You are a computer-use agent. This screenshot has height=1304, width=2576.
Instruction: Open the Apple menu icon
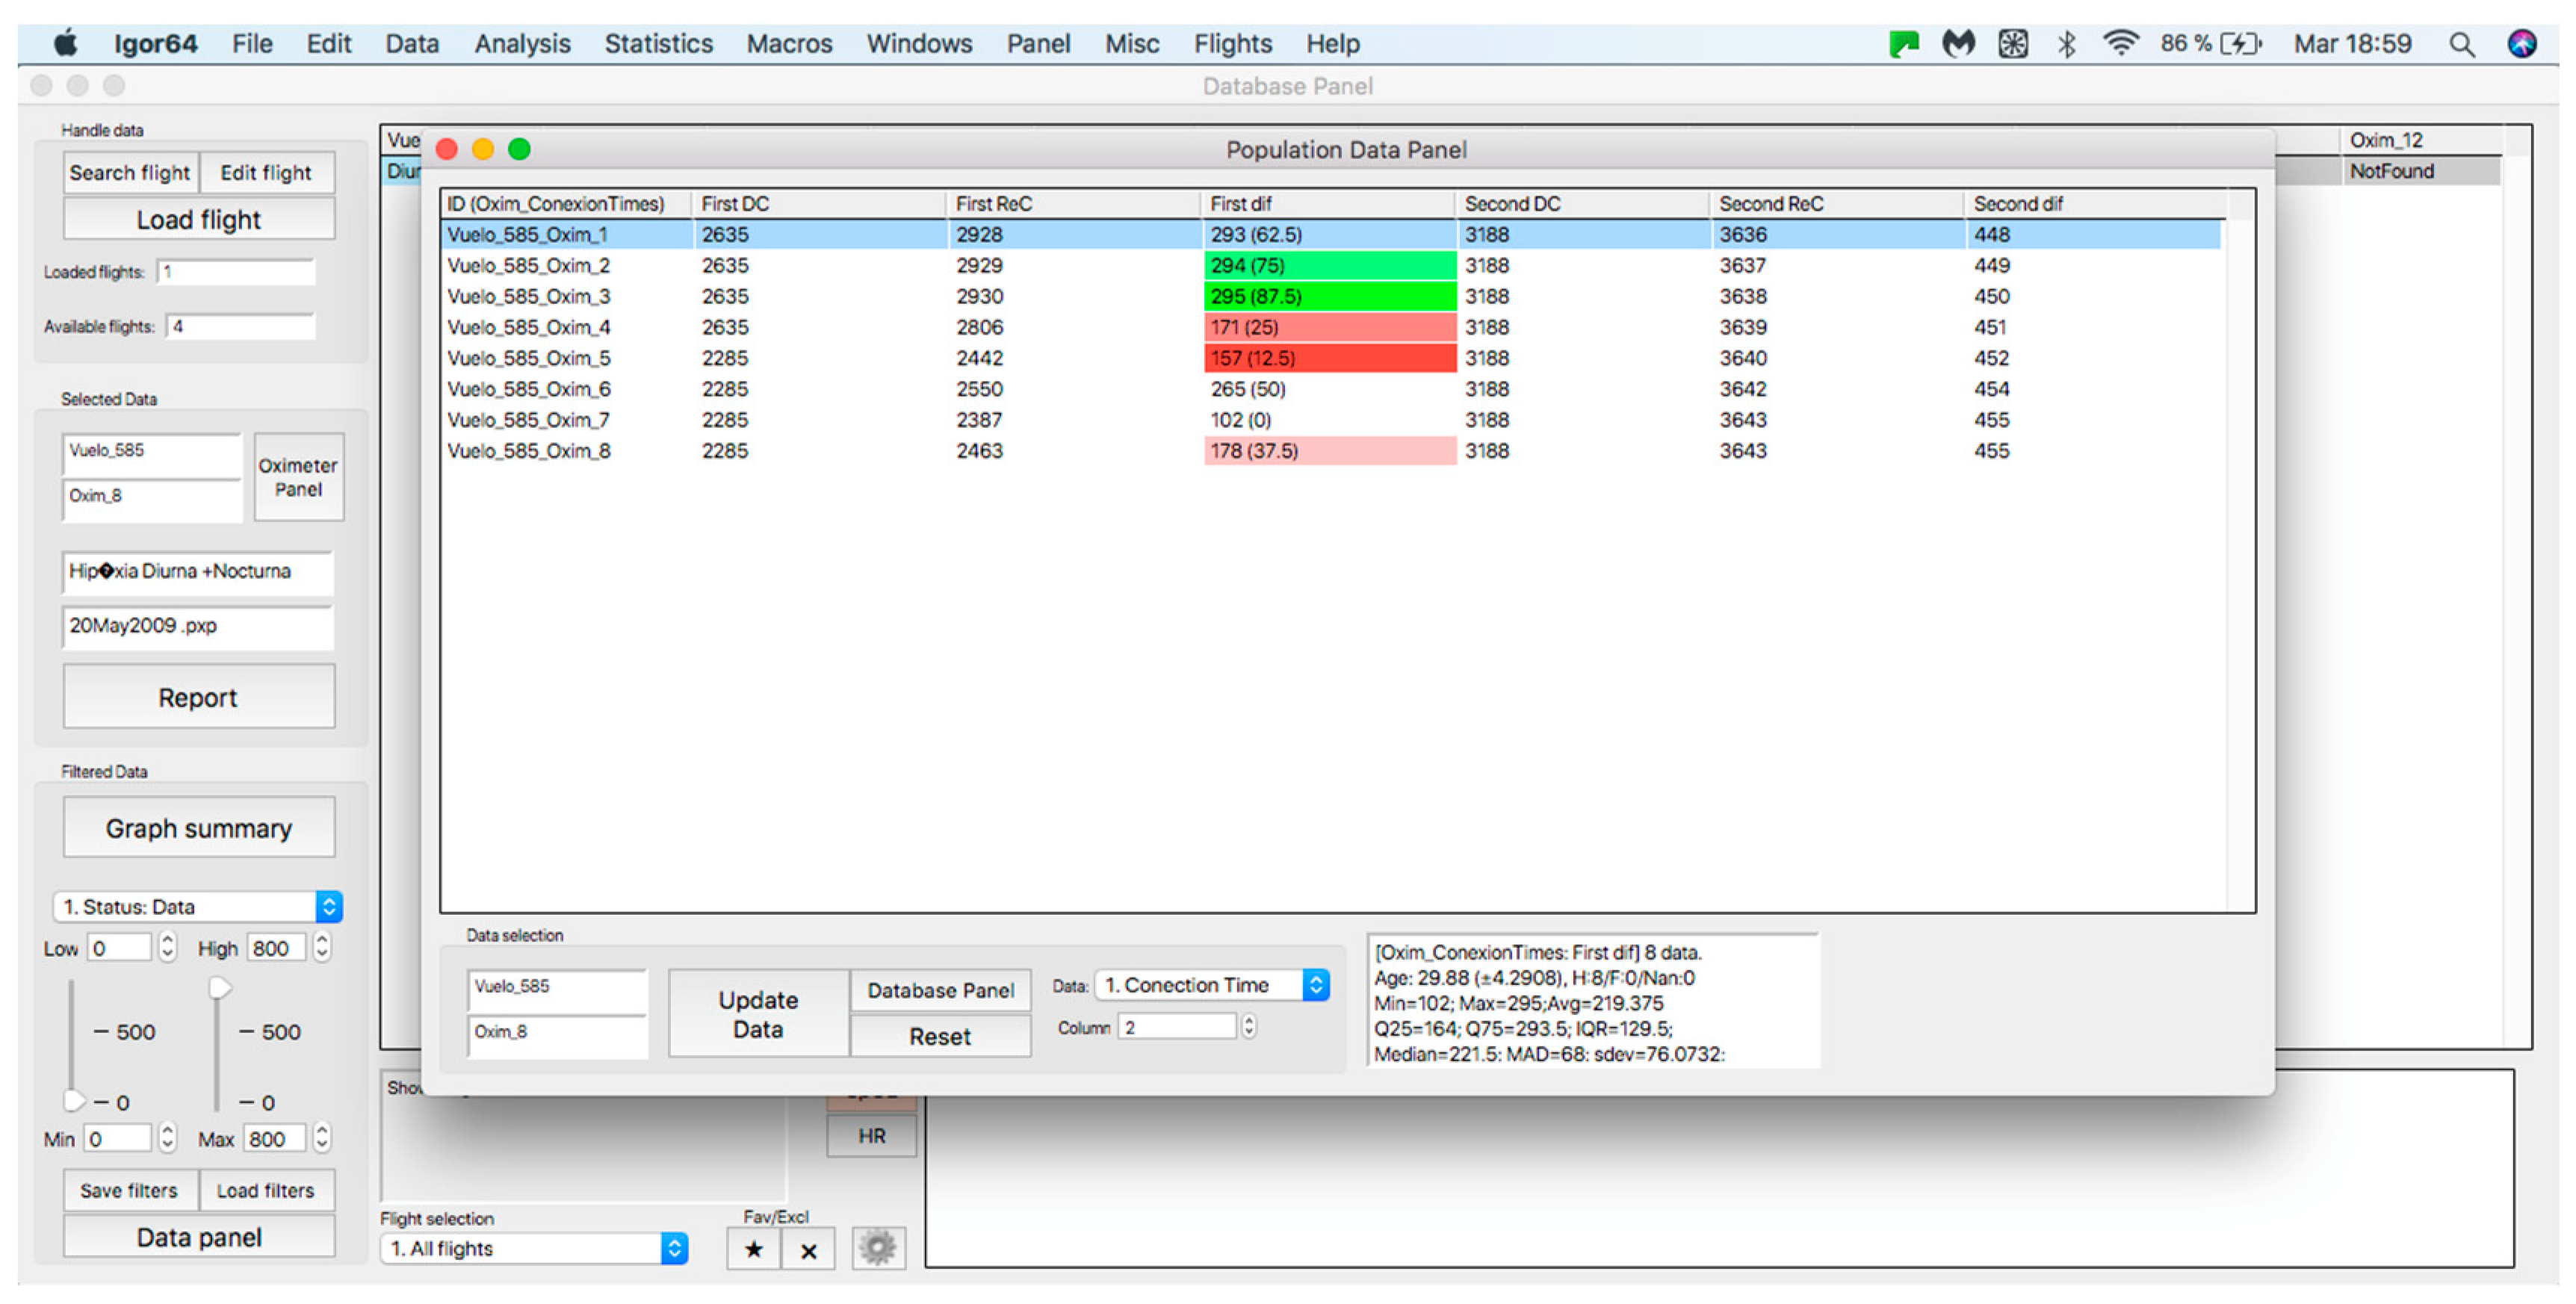click(66, 44)
